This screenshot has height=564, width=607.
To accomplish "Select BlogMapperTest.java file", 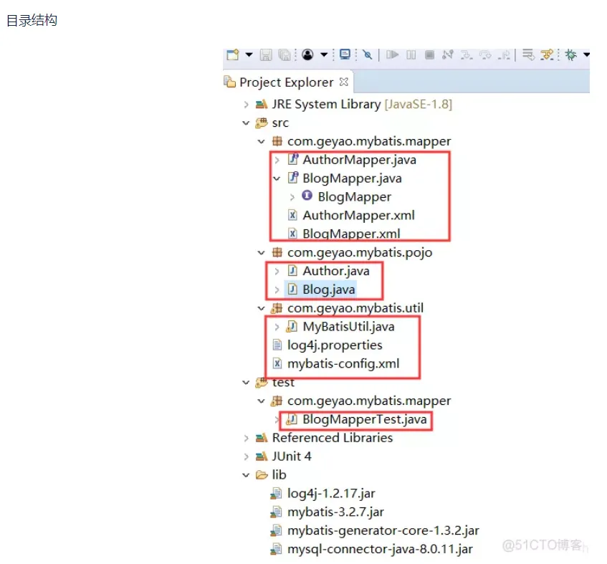I will point(365,420).
